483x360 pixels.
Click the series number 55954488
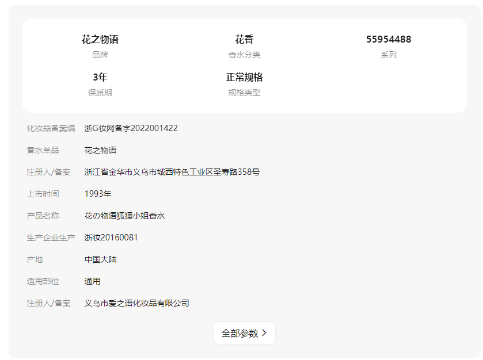coord(389,40)
